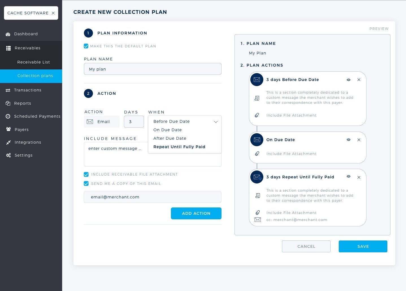Click the Plan Name input field
The image size is (406, 291).
[153, 69]
